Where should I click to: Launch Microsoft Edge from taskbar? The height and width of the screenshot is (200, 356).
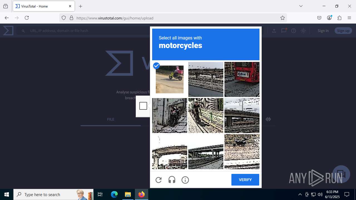coord(114,194)
